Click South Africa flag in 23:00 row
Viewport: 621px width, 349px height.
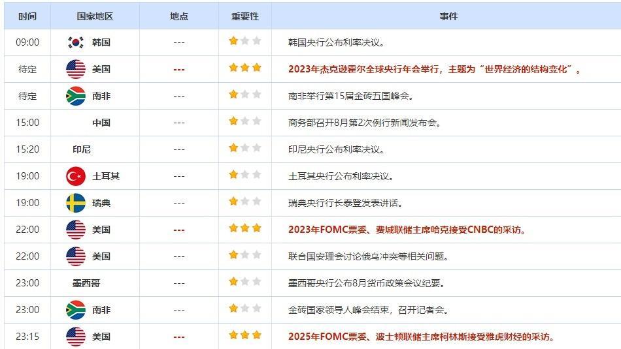click(76, 310)
